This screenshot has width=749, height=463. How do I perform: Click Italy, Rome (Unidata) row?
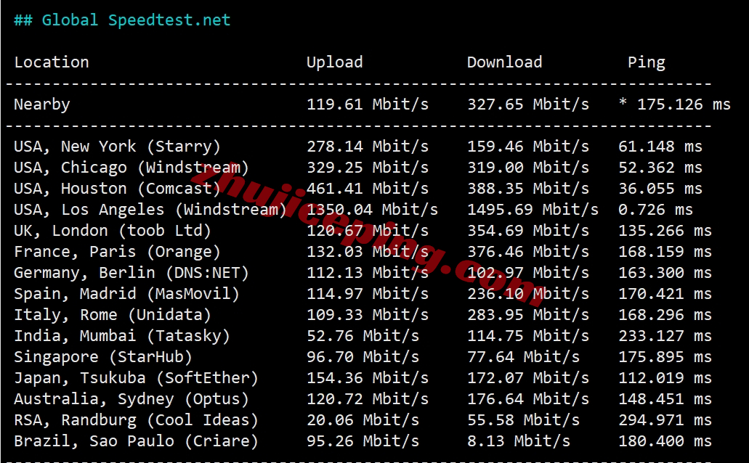point(363,314)
